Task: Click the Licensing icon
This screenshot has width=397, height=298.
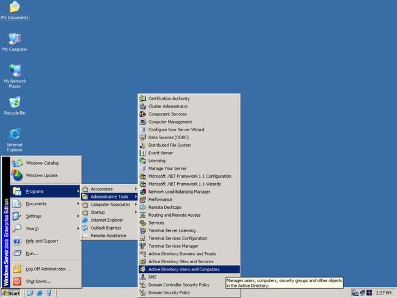Action: [x=143, y=161]
